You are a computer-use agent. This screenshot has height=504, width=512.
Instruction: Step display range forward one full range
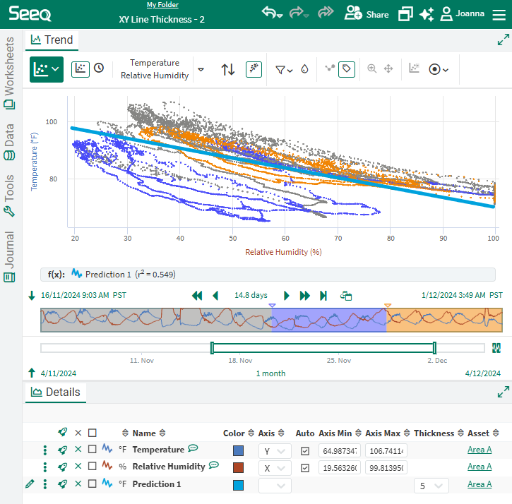pos(305,296)
